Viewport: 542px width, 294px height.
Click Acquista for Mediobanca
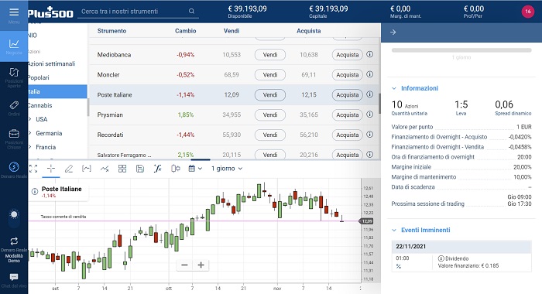(x=348, y=55)
